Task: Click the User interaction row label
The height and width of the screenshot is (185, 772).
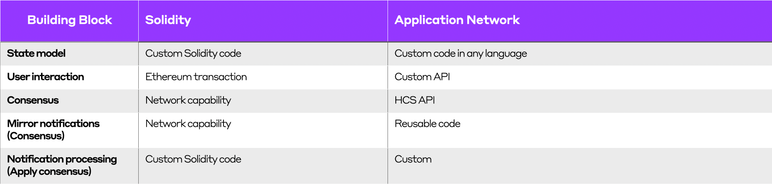Action: tap(45, 76)
